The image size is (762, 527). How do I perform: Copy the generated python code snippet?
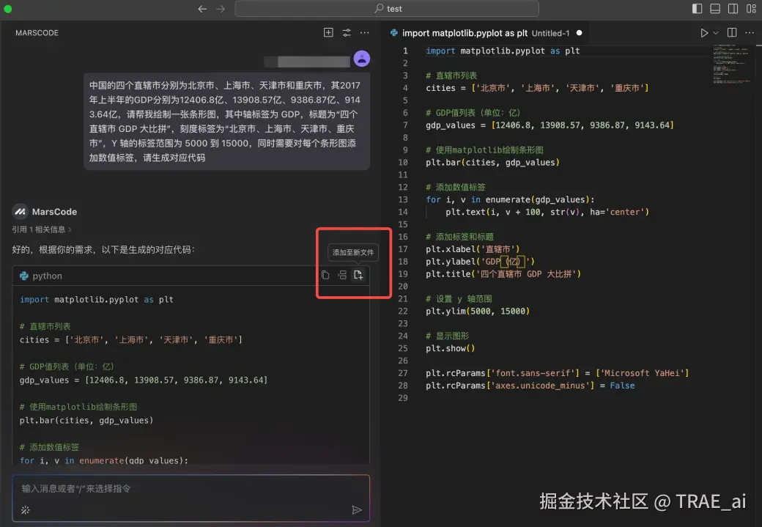[325, 274]
